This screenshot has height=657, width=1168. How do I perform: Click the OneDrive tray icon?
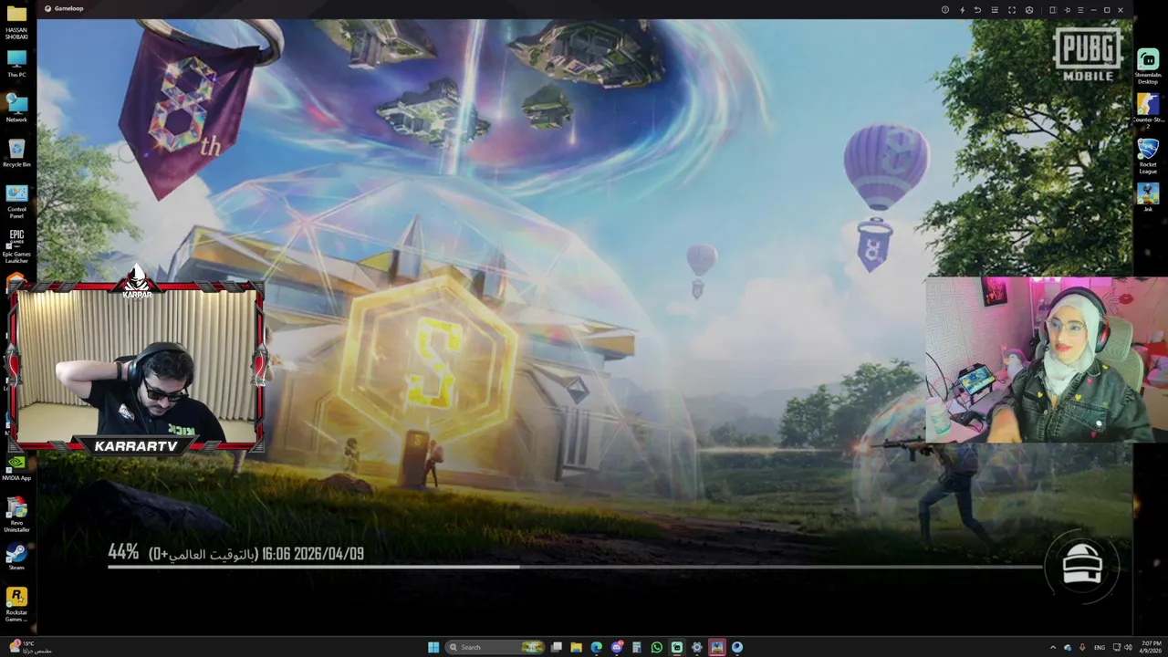(x=1068, y=647)
